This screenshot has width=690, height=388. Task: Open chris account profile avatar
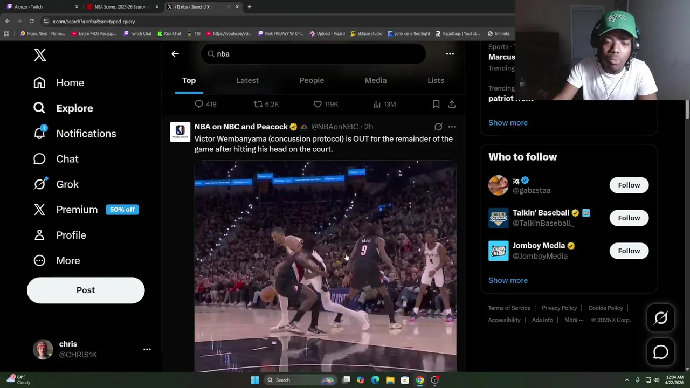tap(43, 349)
